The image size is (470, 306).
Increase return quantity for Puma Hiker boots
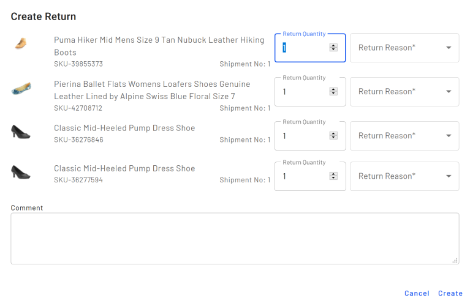[333, 45]
